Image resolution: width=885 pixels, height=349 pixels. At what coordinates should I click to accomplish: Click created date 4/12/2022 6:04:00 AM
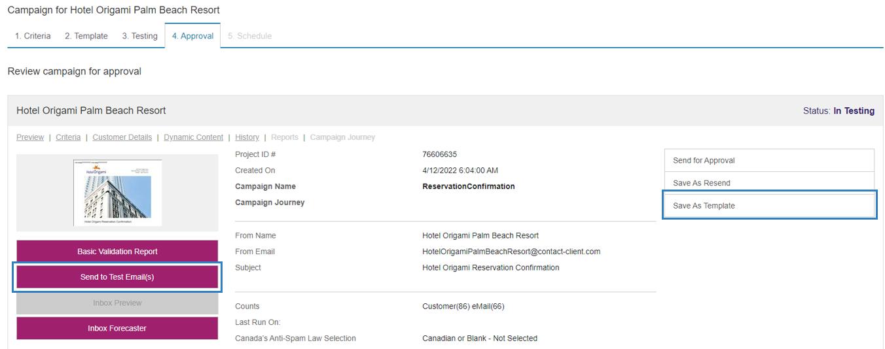pos(460,171)
